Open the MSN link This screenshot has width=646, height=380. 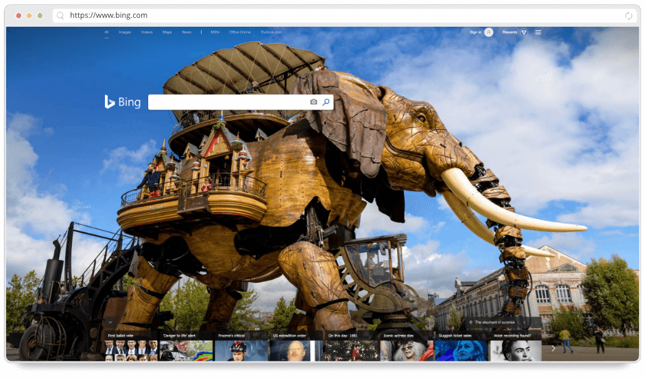215,32
